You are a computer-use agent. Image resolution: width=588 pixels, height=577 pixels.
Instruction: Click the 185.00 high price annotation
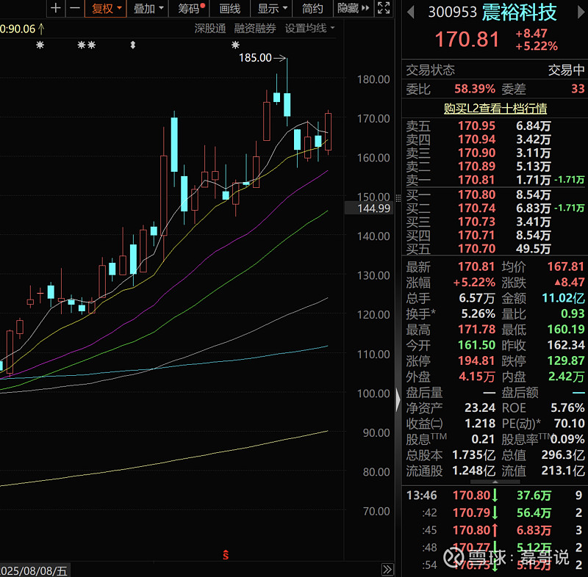255,58
